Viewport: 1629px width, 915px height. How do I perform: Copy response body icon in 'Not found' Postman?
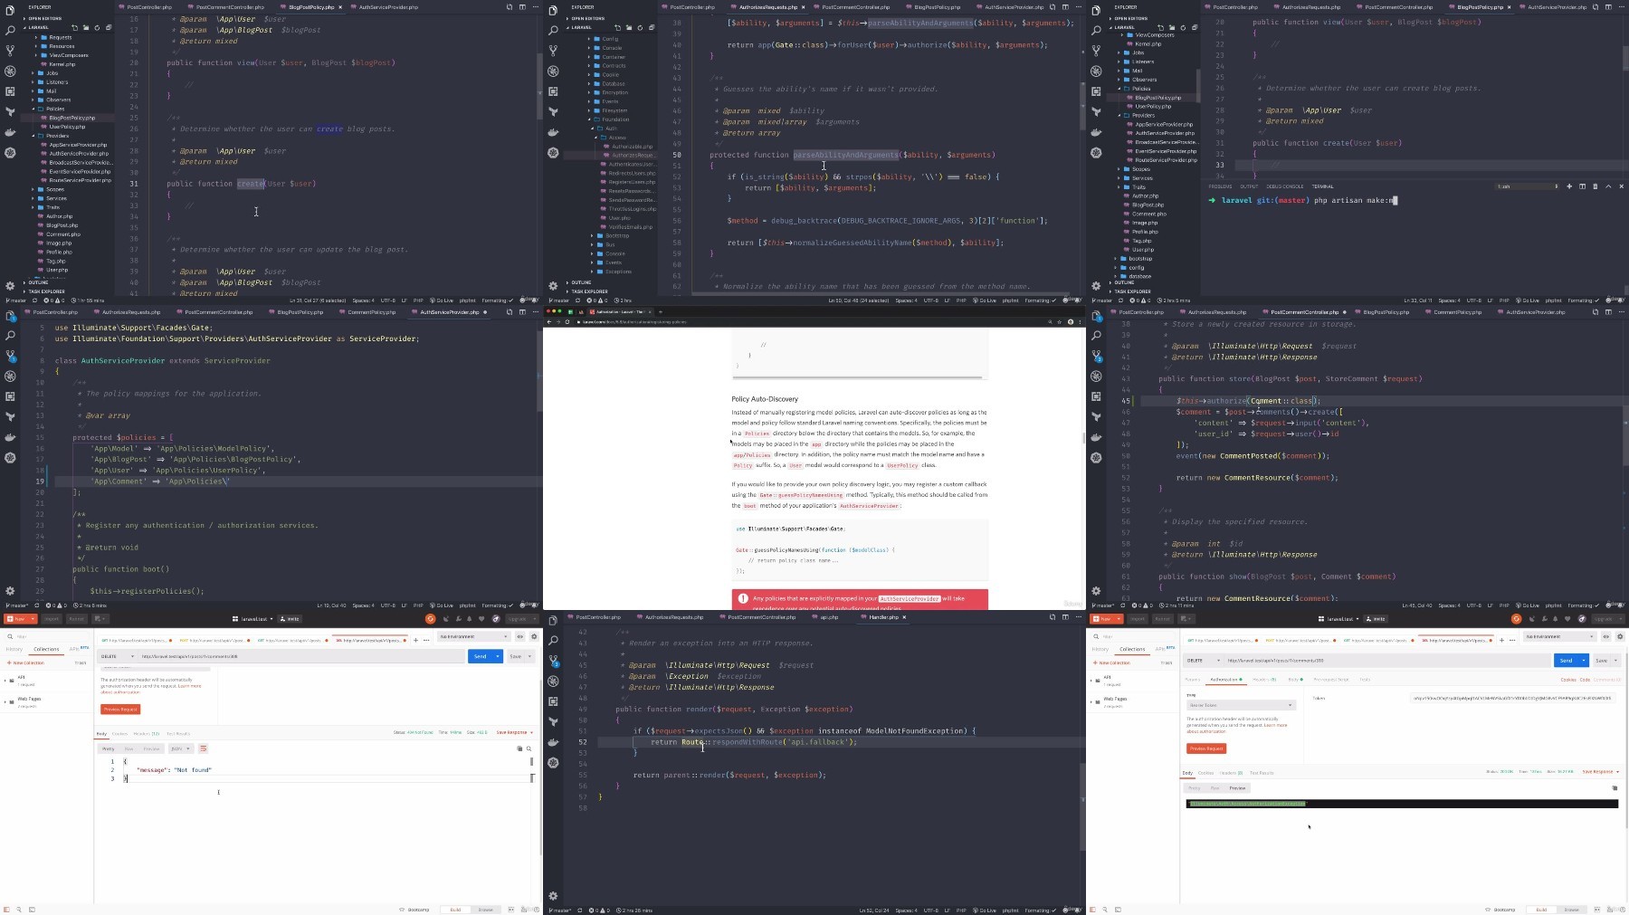[519, 748]
